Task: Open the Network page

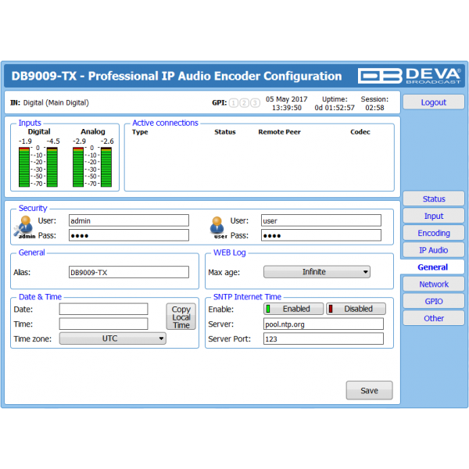Action: pos(434,285)
